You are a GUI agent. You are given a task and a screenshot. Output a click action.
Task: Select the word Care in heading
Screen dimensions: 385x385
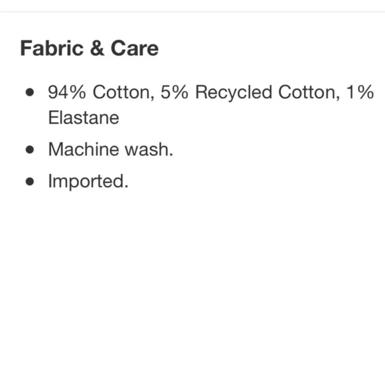135,48
